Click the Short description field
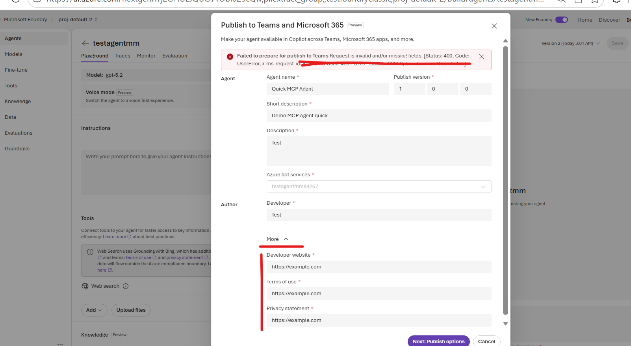 [x=379, y=116]
